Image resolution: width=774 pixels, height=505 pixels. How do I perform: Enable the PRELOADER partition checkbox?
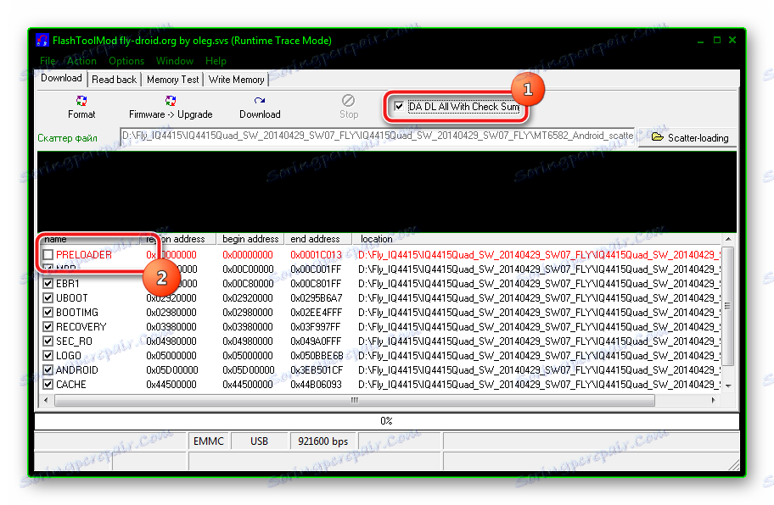[48, 253]
